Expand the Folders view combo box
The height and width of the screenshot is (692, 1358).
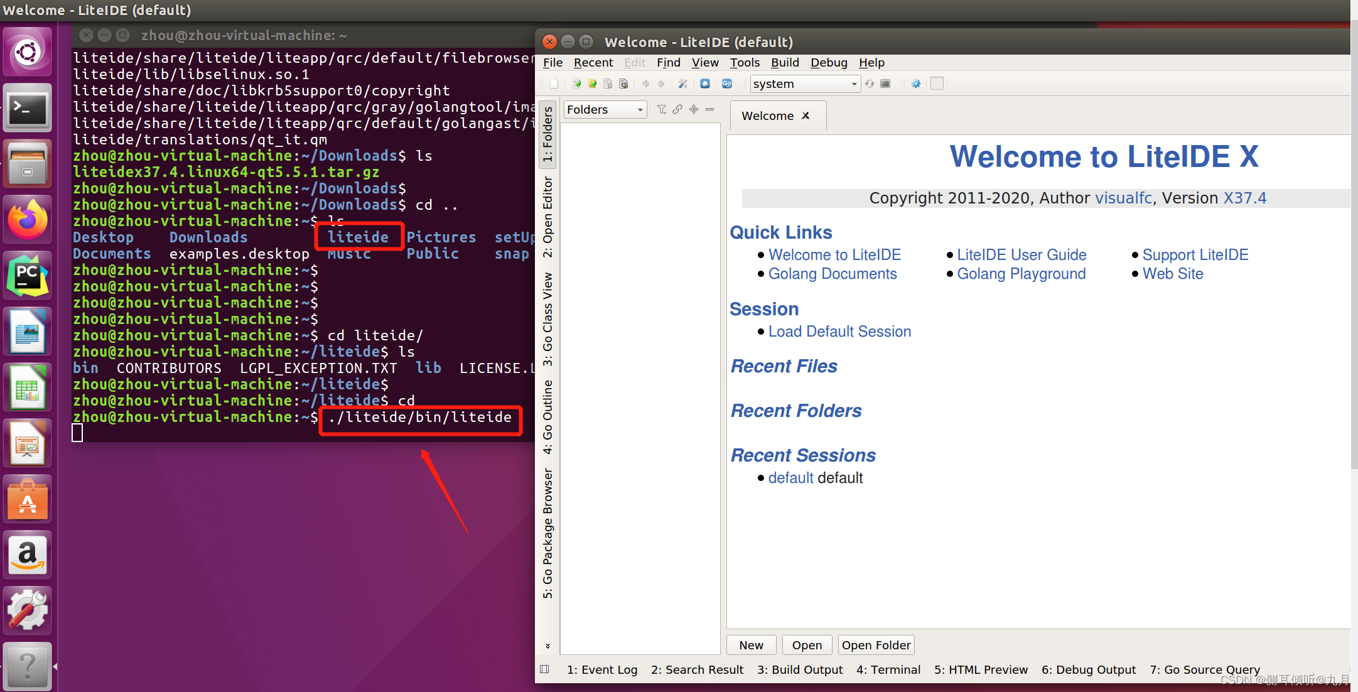605,109
